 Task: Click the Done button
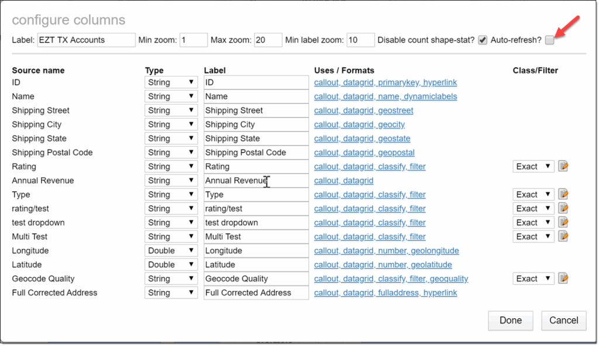[511, 320]
